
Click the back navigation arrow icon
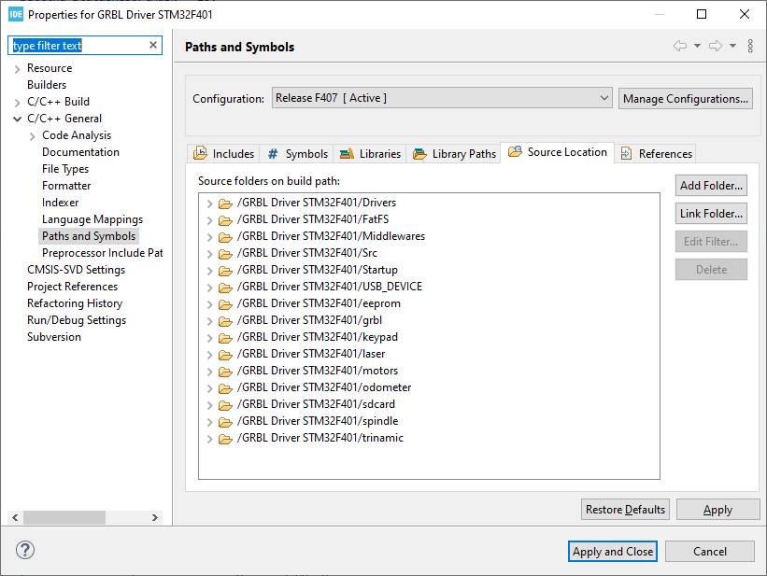tap(679, 46)
